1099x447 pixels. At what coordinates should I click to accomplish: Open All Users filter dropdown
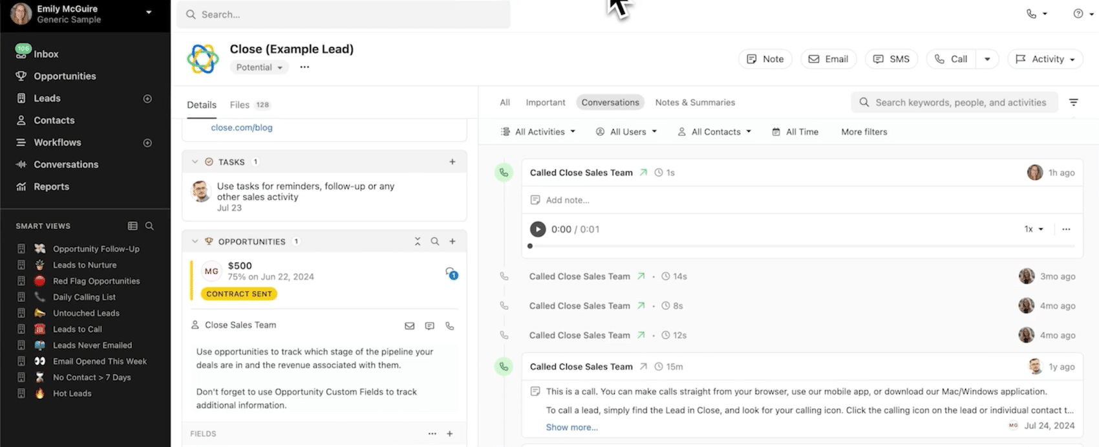626,132
